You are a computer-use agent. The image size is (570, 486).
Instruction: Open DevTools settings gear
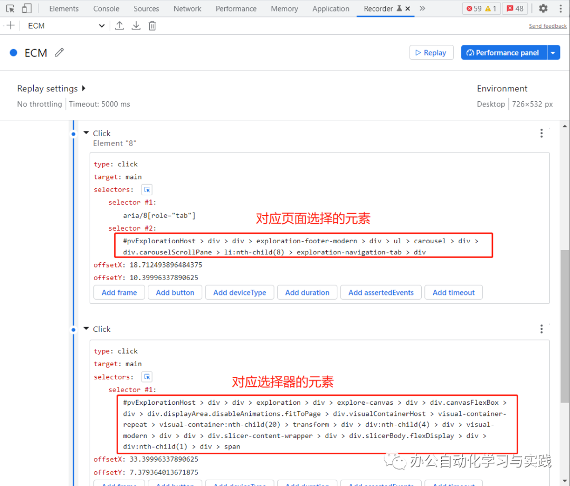click(543, 8)
